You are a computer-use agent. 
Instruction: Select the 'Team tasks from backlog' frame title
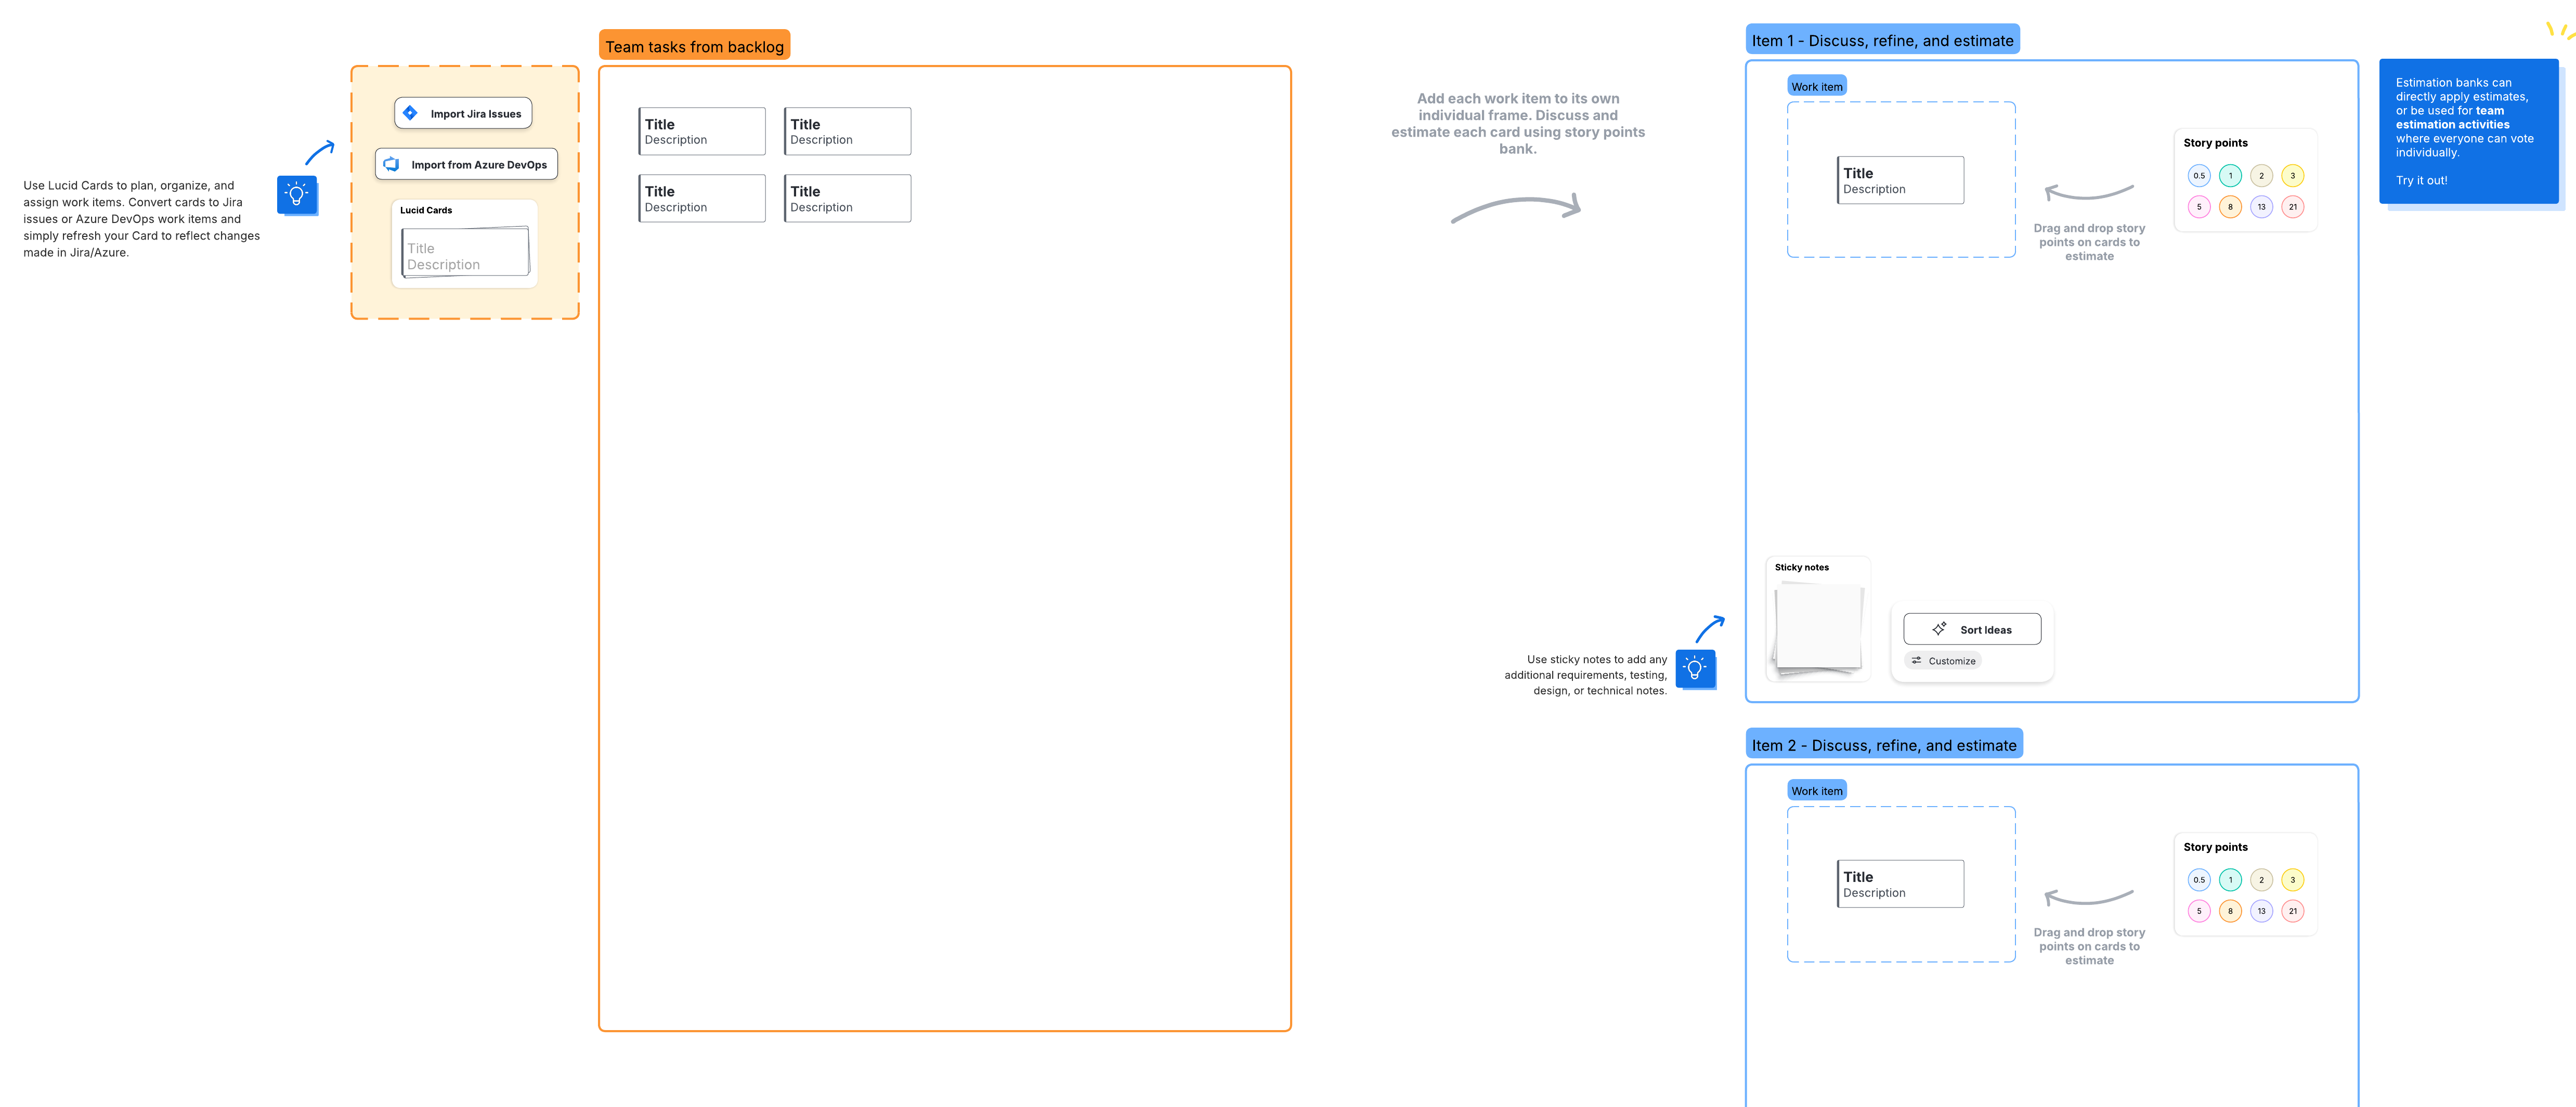click(694, 46)
